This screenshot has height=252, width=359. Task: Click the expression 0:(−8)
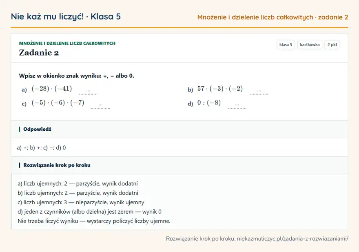pos(209,103)
